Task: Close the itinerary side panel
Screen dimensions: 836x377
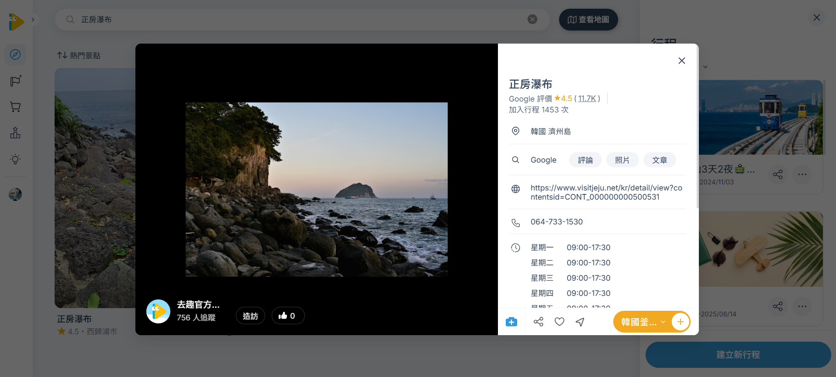Action: [816, 18]
